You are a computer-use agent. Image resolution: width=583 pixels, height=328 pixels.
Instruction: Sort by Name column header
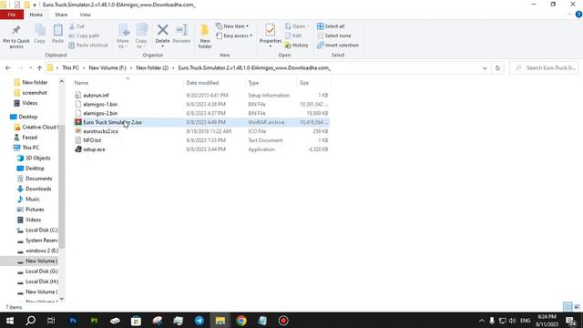pyautogui.click(x=81, y=83)
